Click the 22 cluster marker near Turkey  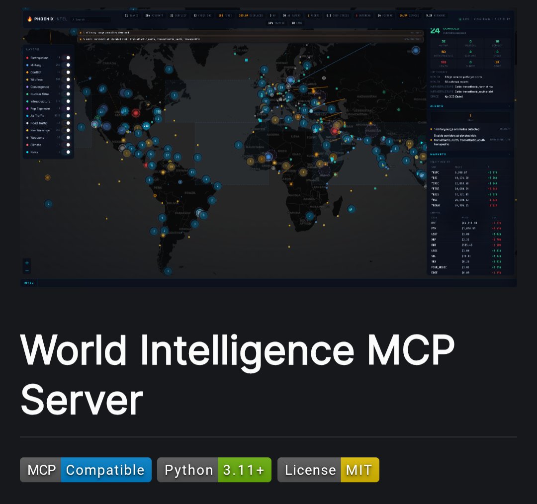pos(304,110)
